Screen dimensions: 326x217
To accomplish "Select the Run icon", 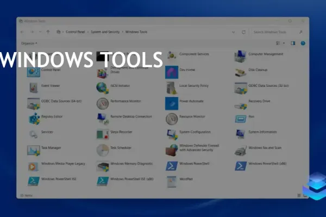I will click(x=241, y=119).
